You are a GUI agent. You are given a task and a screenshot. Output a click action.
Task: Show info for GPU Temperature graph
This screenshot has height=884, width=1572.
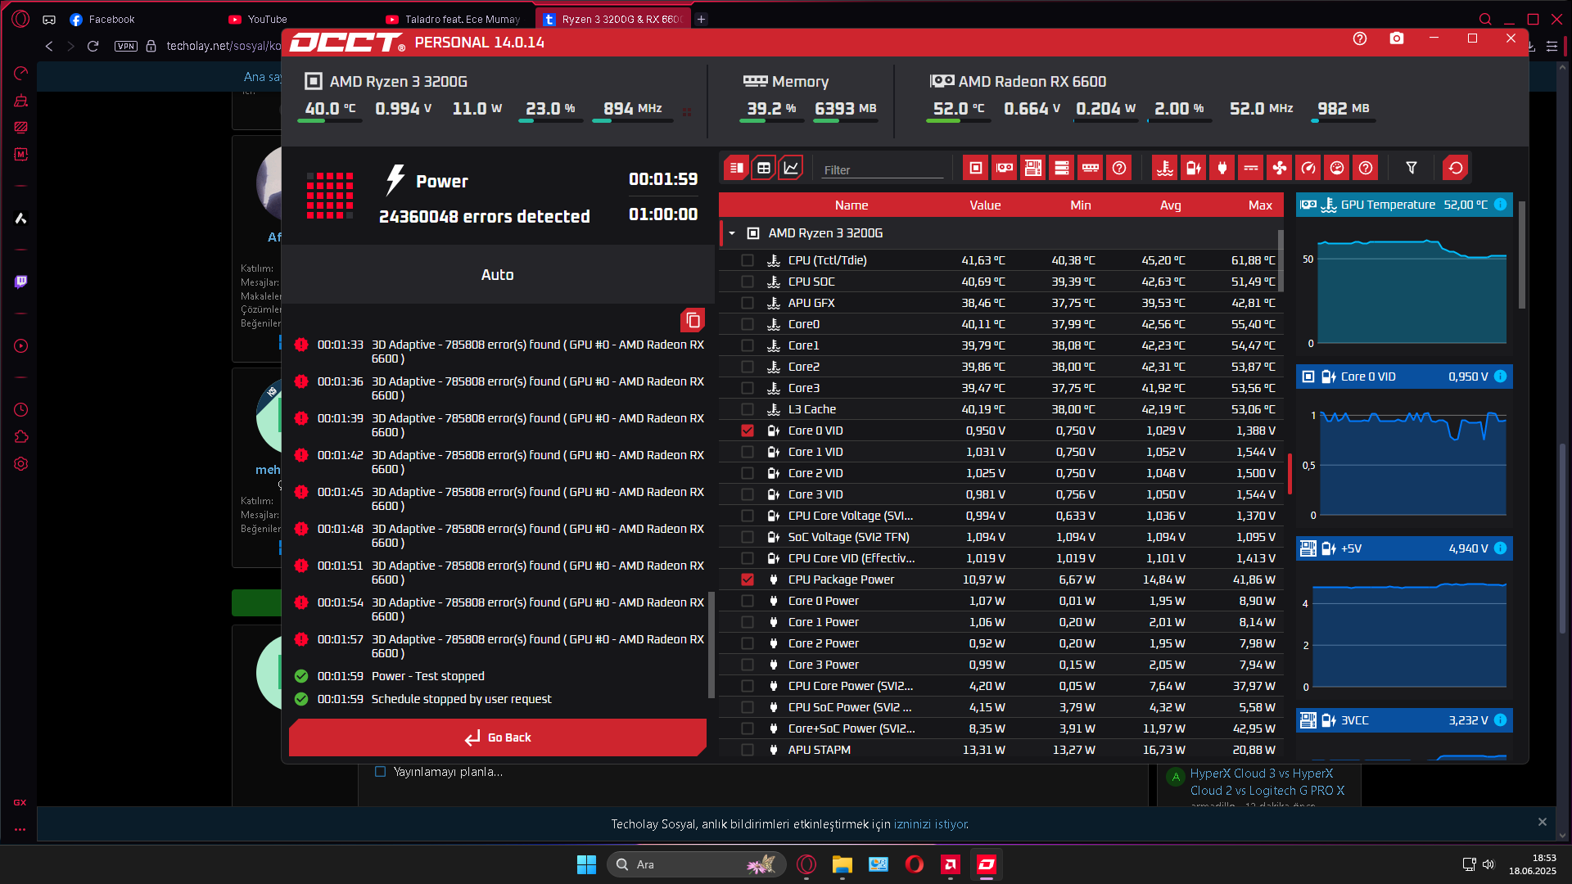(x=1500, y=205)
